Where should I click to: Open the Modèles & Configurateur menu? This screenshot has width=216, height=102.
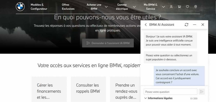(x=39, y=7)
